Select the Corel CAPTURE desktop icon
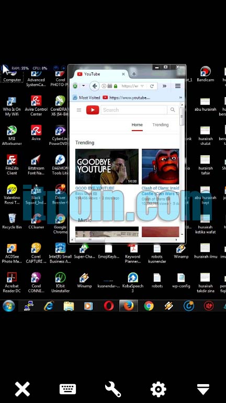Image resolution: width=226 pixels, height=403 pixels. 36,253
